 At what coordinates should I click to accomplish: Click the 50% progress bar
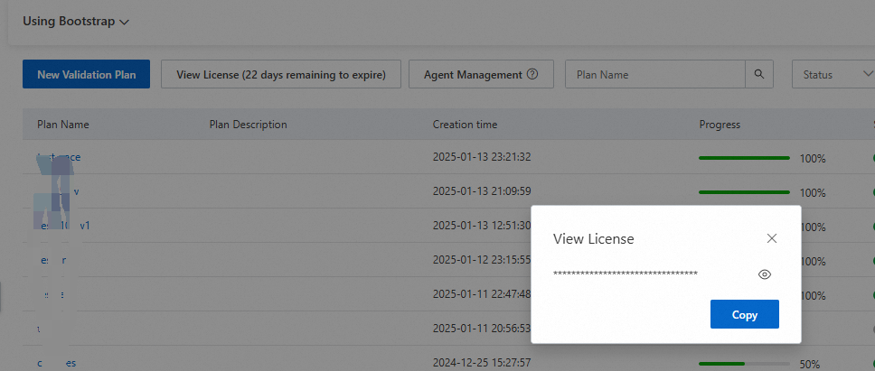coord(744,364)
